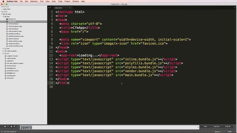The image size is (237, 133).
Task: Collapse the cfe-app root folder
Action: pyautogui.click(x=2, y=14)
